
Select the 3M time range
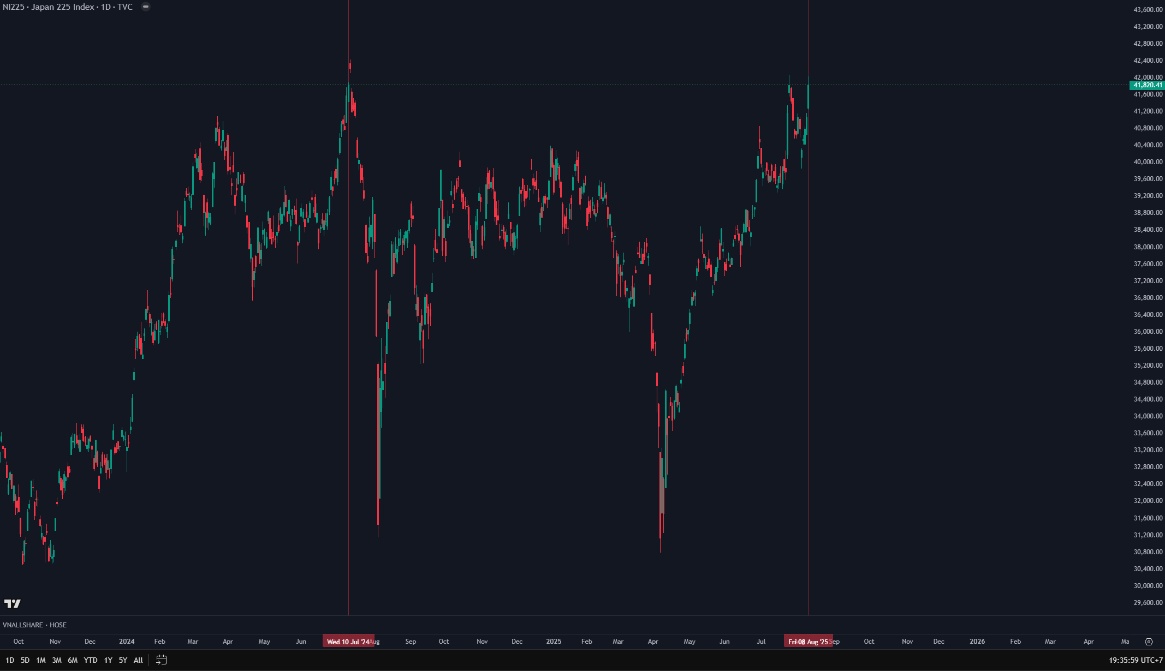coord(57,660)
